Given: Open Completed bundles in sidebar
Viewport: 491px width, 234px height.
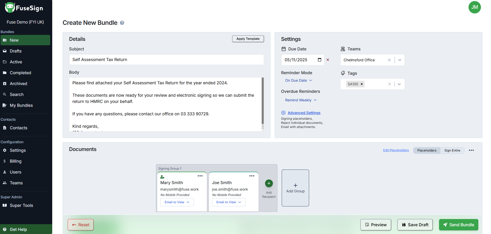Looking at the screenshot, I should tap(20, 73).
